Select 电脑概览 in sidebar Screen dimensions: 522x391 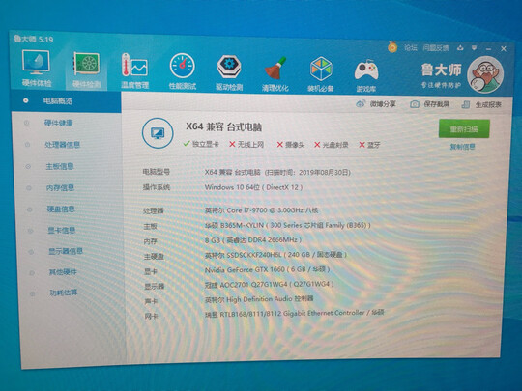click(66, 101)
